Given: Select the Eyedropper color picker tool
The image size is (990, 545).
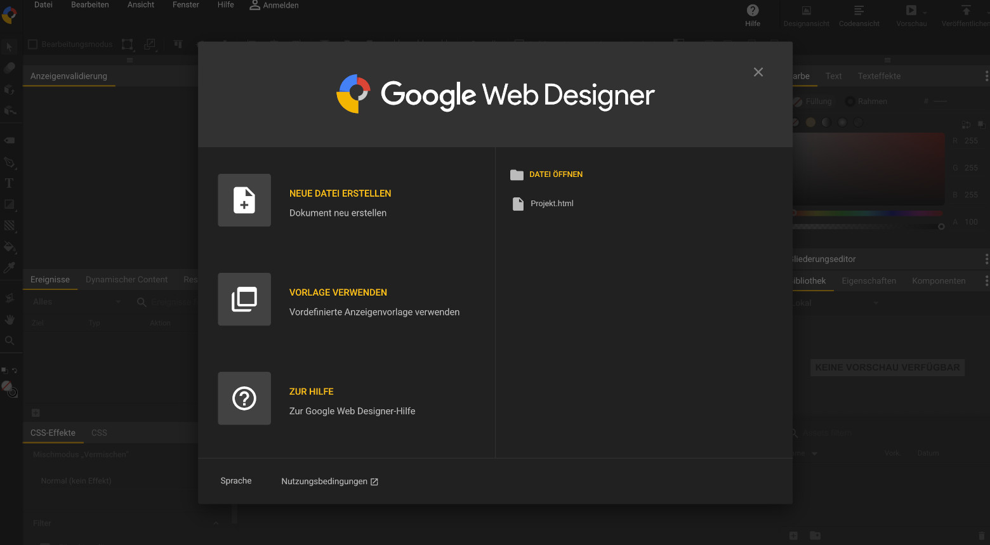Looking at the screenshot, I should [x=10, y=268].
